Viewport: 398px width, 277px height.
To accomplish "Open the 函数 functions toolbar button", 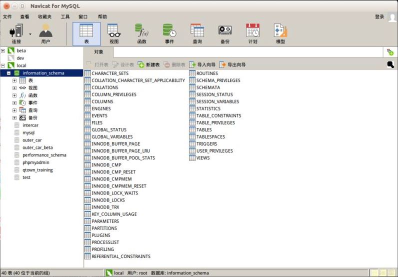I will point(141,34).
